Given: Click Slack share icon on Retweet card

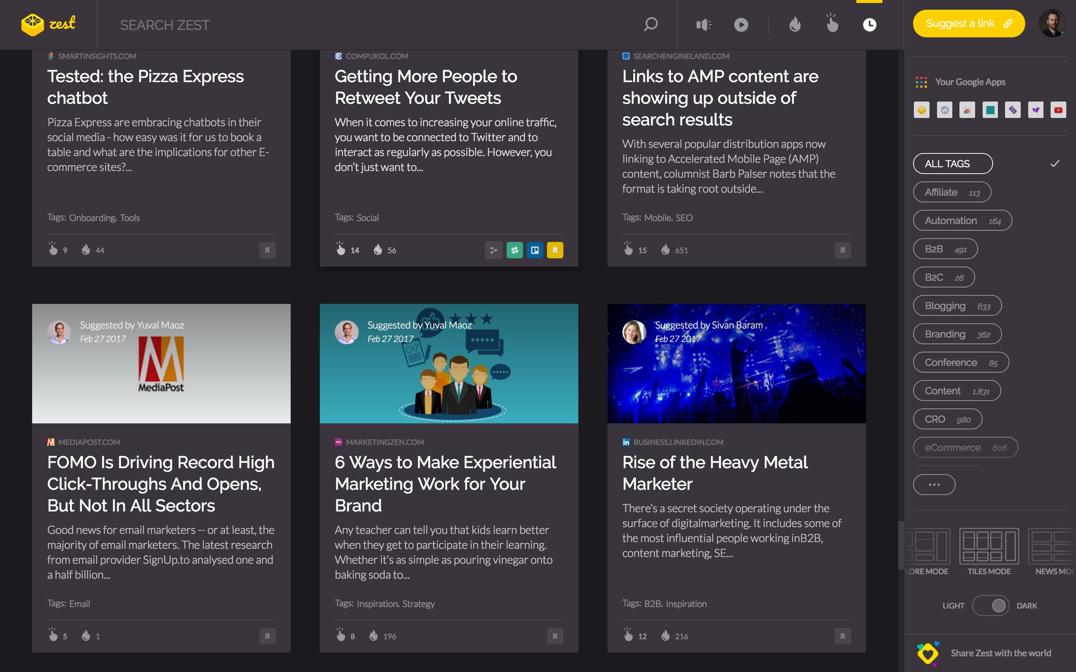Looking at the screenshot, I should pyautogui.click(x=514, y=250).
